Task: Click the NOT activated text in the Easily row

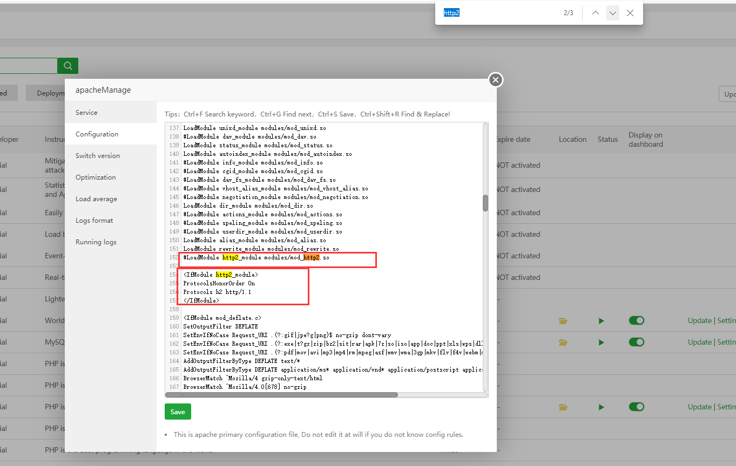Action: point(517,213)
